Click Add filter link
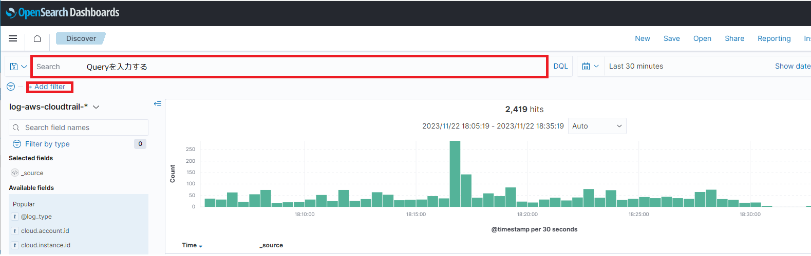 (x=47, y=87)
